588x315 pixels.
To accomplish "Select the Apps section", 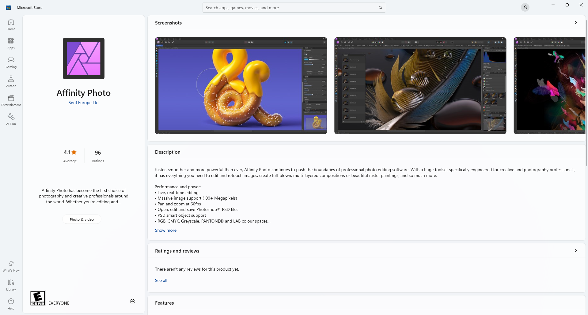I will pos(11,43).
